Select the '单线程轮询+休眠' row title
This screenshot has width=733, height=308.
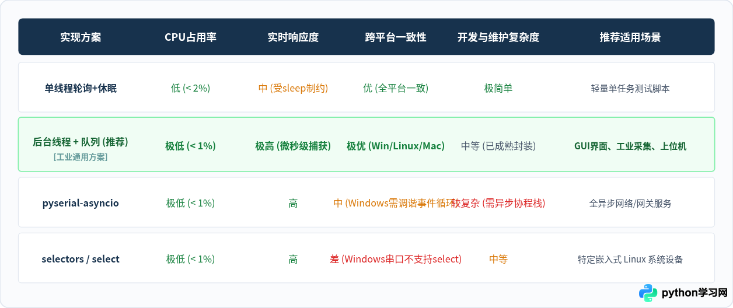(81, 88)
